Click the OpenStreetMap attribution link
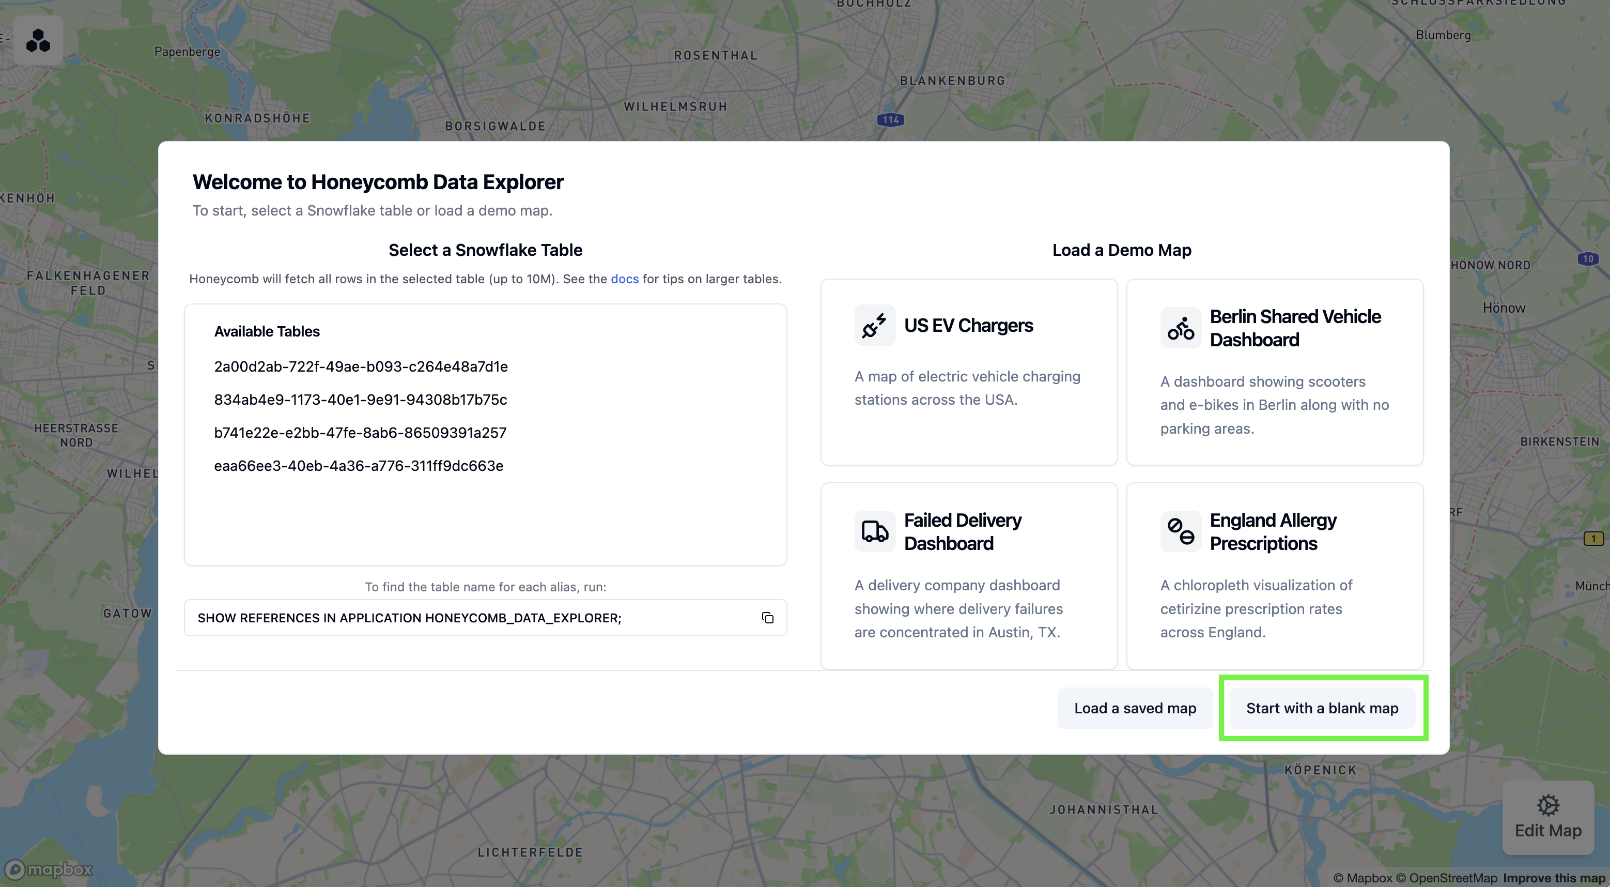The height and width of the screenshot is (887, 1610). point(1446,878)
